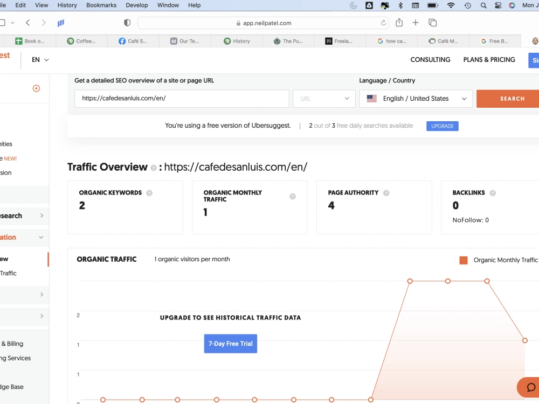
Task: Open the 'Traffic' sidebar item
Action: tap(8, 274)
